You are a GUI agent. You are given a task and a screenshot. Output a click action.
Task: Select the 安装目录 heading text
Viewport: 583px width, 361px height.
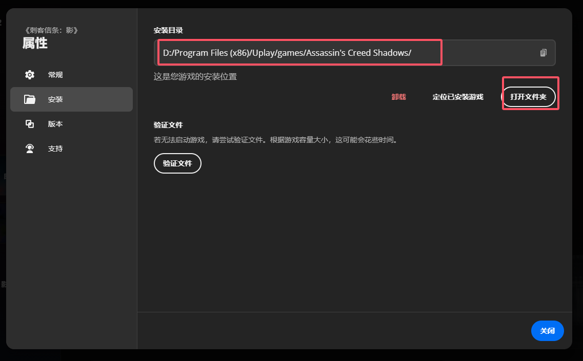click(x=168, y=30)
